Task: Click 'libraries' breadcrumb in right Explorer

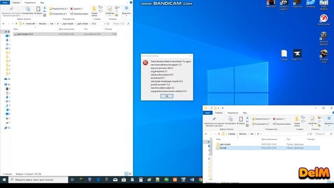Action: tap(242, 134)
